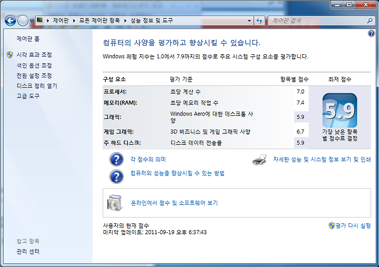Click the processor score 7.0
The height and width of the screenshot is (267, 379).
point(301,92)
